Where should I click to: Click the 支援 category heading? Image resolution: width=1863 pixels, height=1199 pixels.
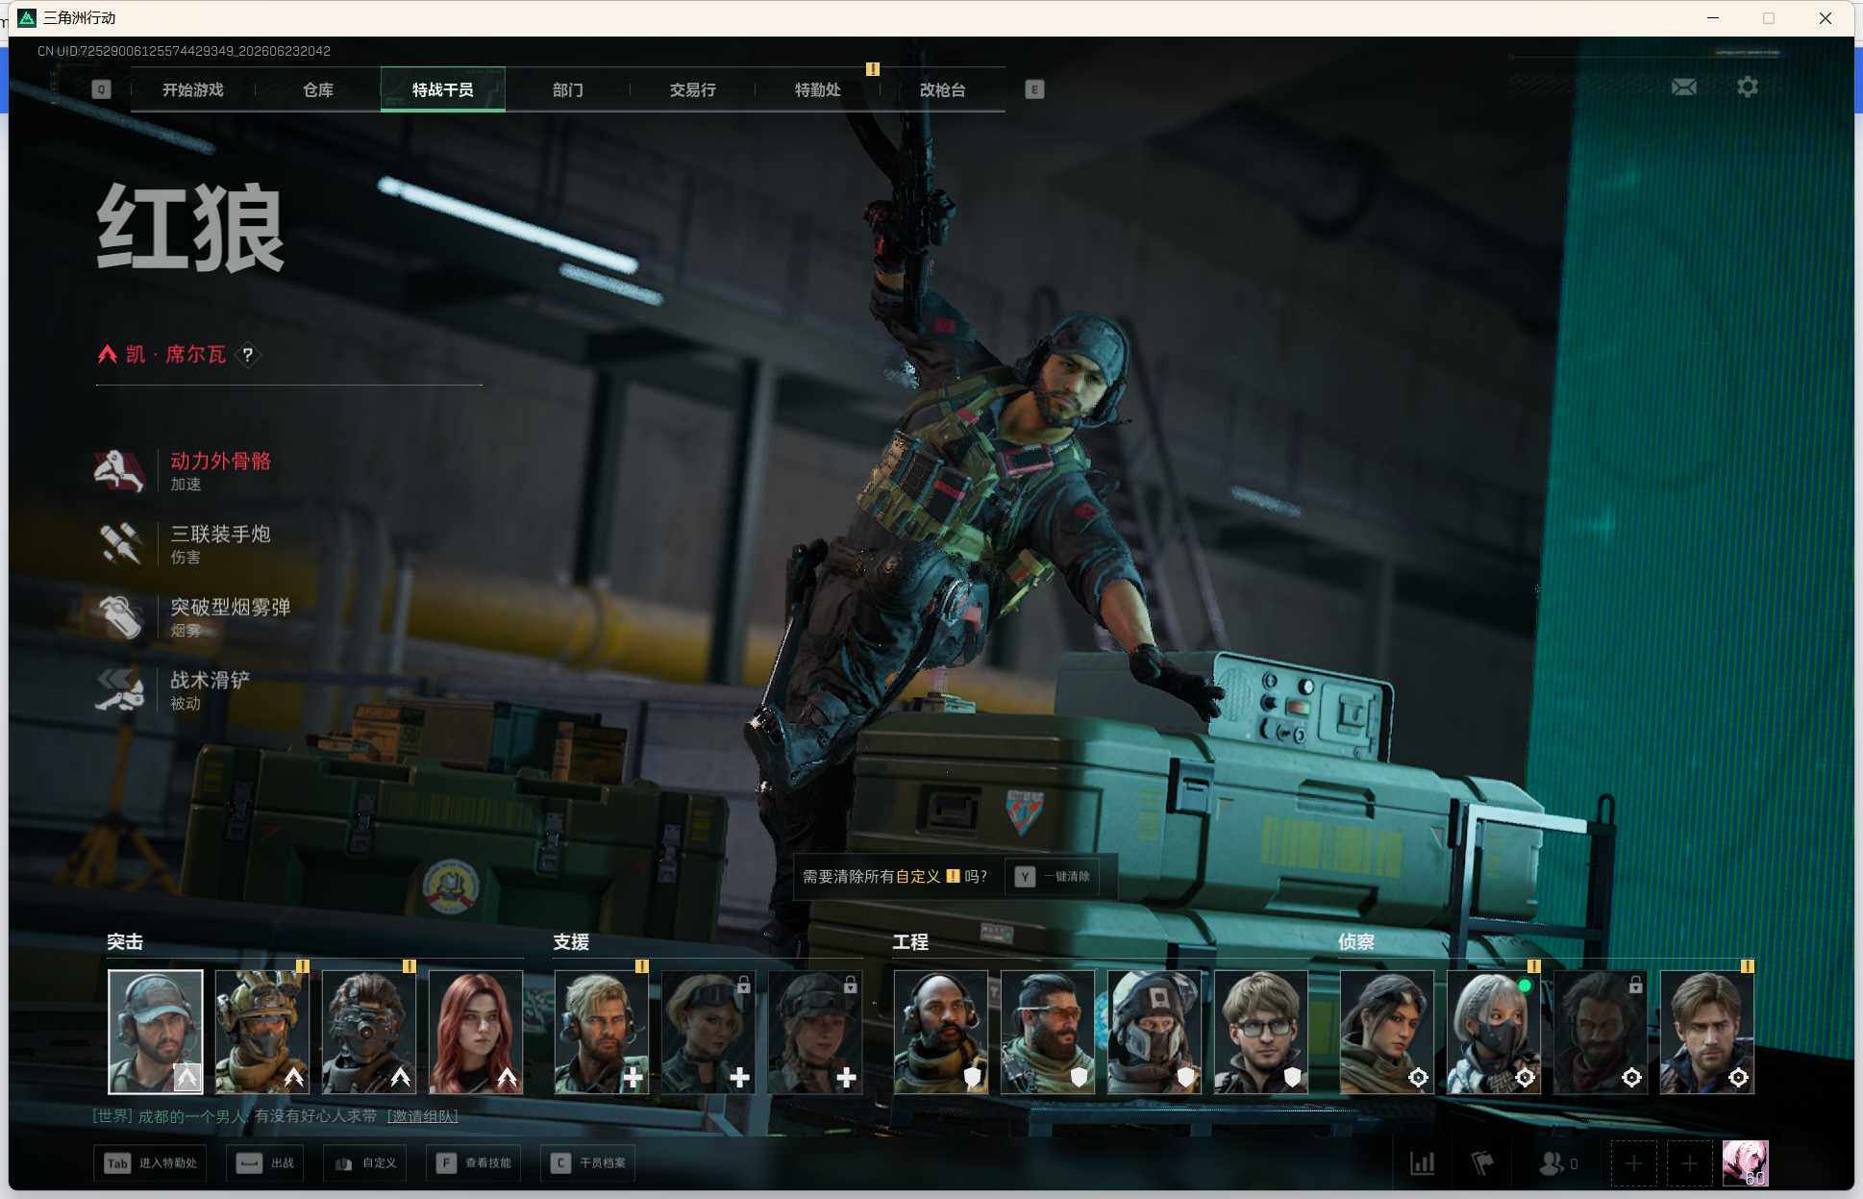pos(571,942)
